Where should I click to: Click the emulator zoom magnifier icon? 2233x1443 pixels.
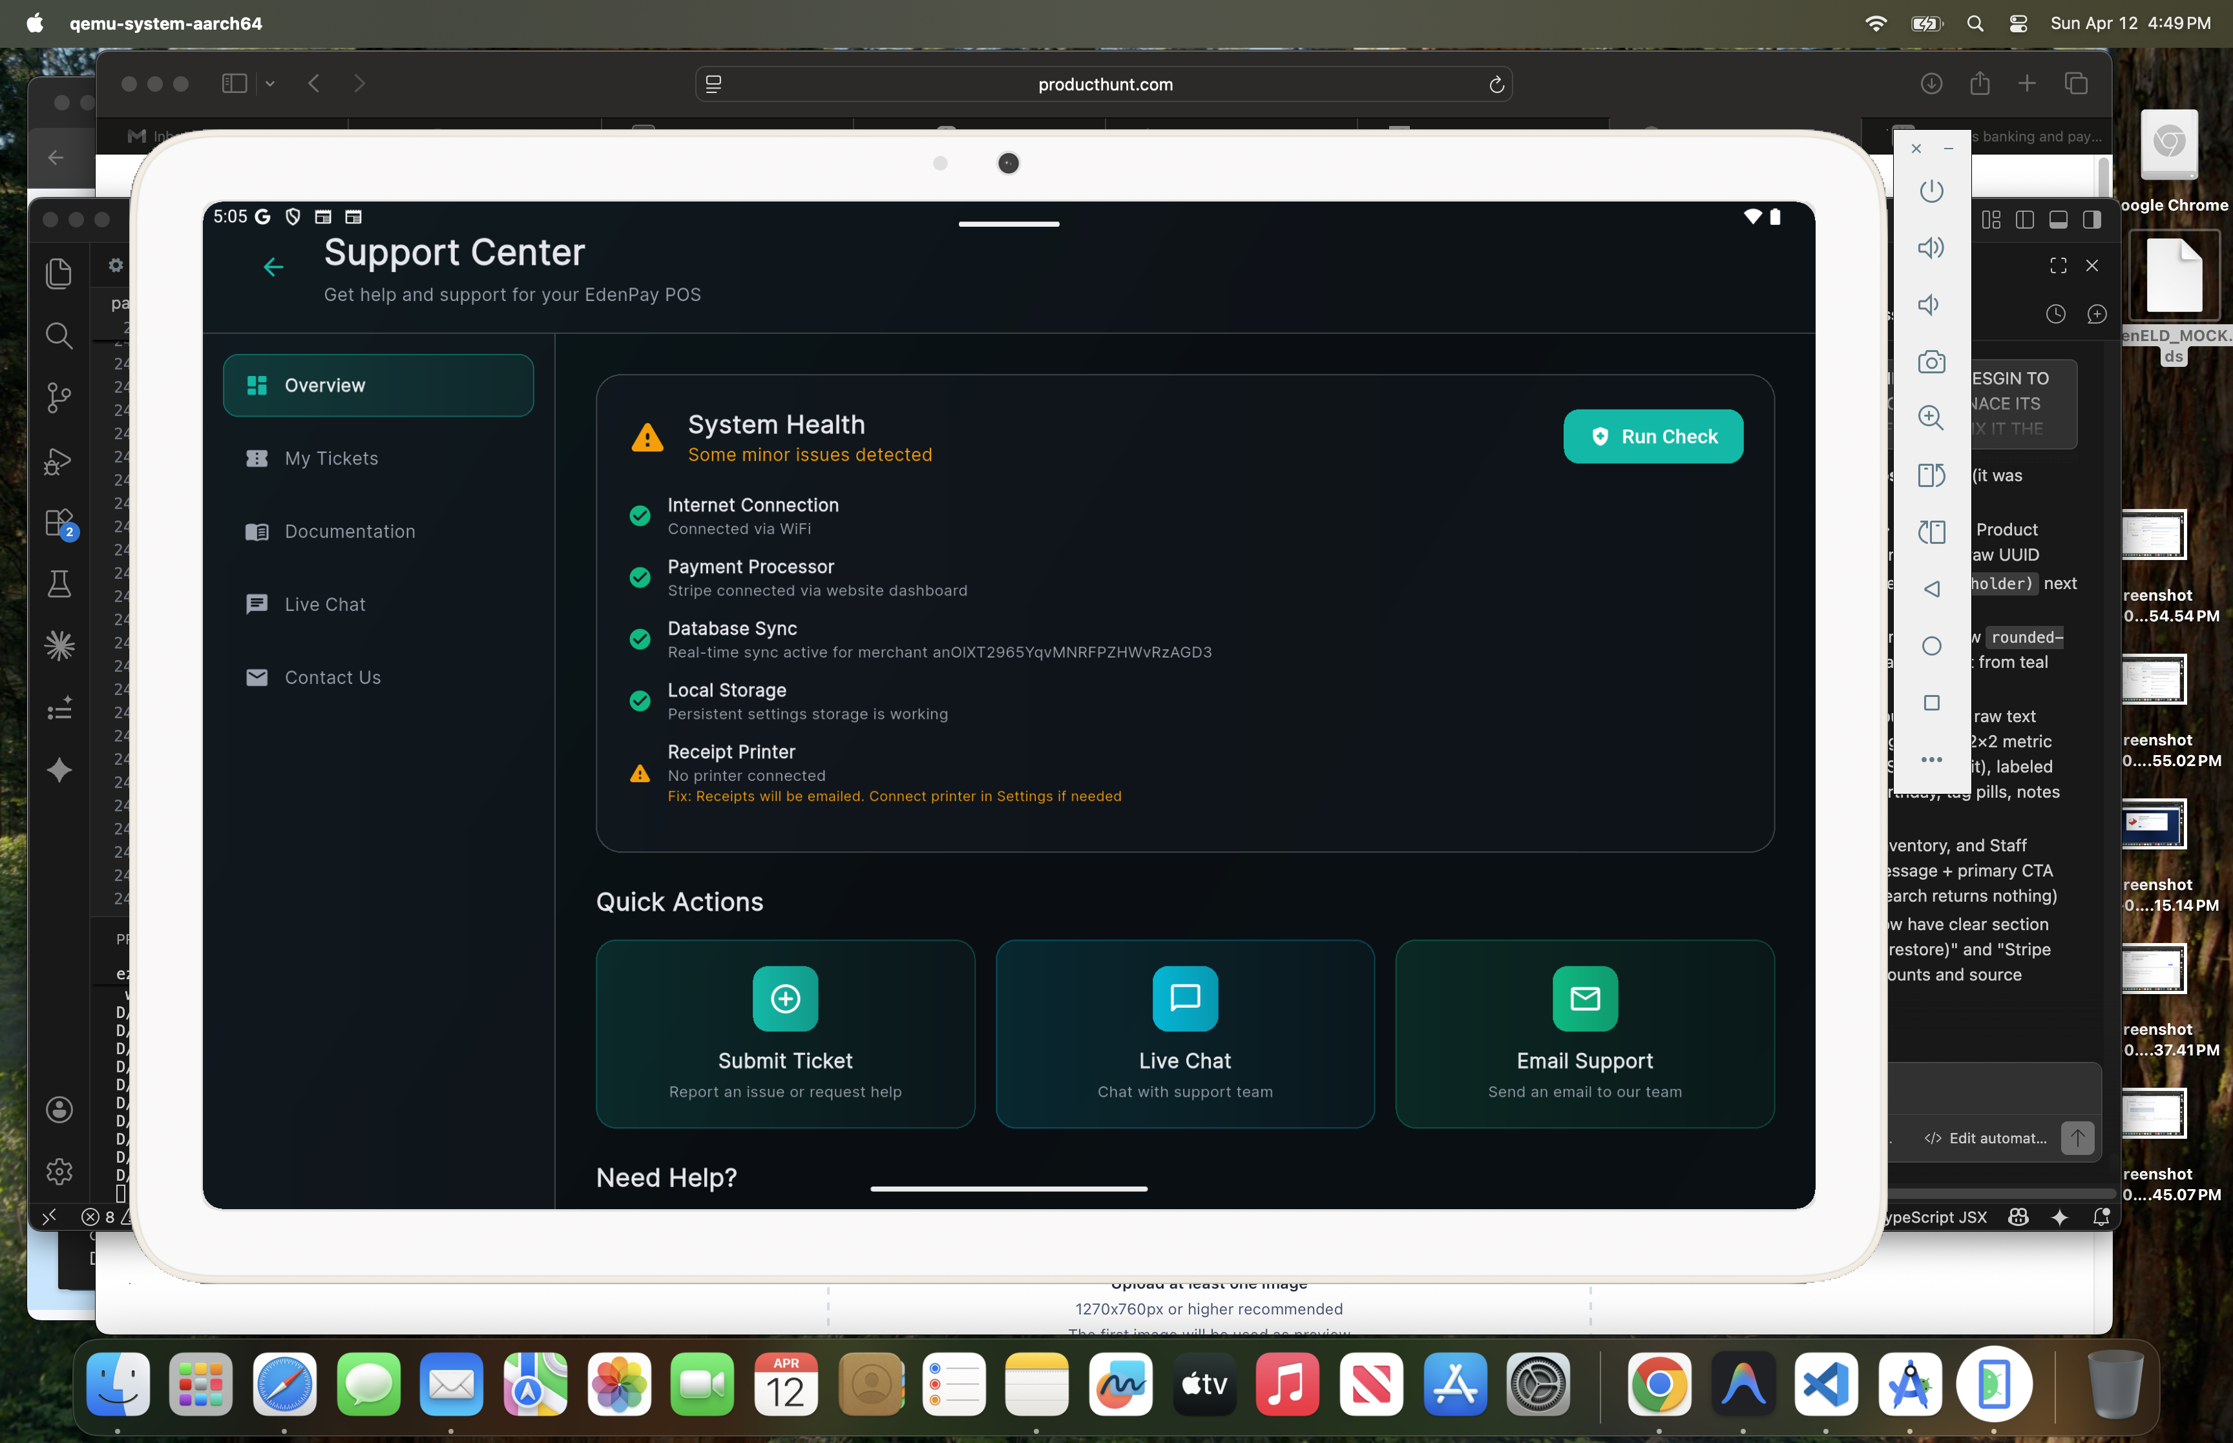click(1931, 418)
